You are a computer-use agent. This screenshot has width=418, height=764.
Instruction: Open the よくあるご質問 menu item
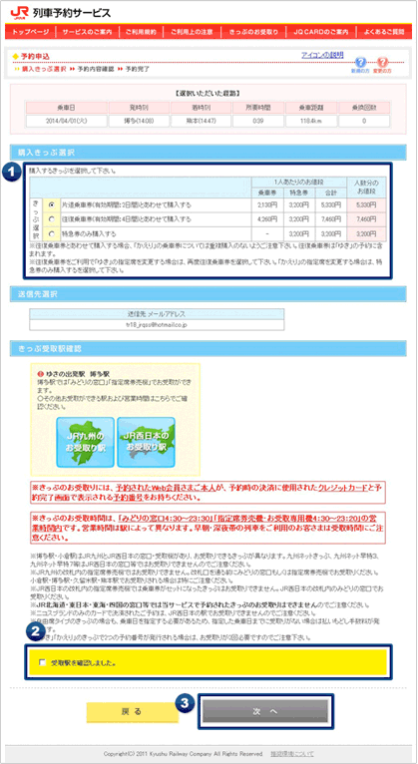[x=384, y=32]
